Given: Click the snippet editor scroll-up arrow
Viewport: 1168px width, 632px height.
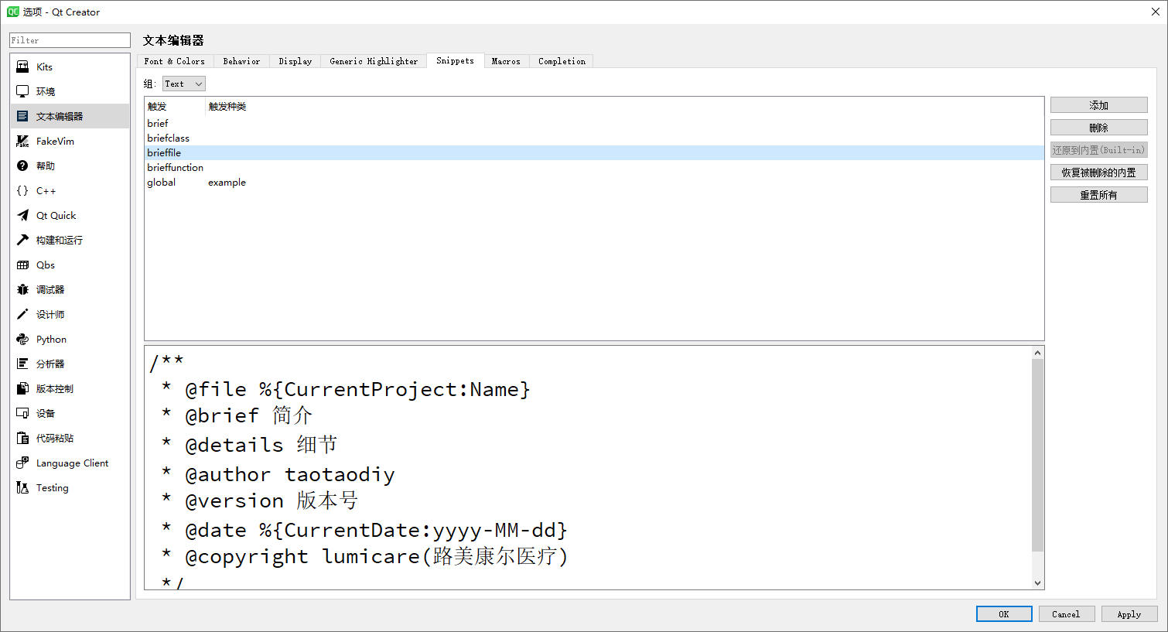Looking at the screenshot, I should (x=1038, y=353).
